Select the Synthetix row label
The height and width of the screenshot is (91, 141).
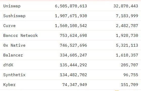14,75
